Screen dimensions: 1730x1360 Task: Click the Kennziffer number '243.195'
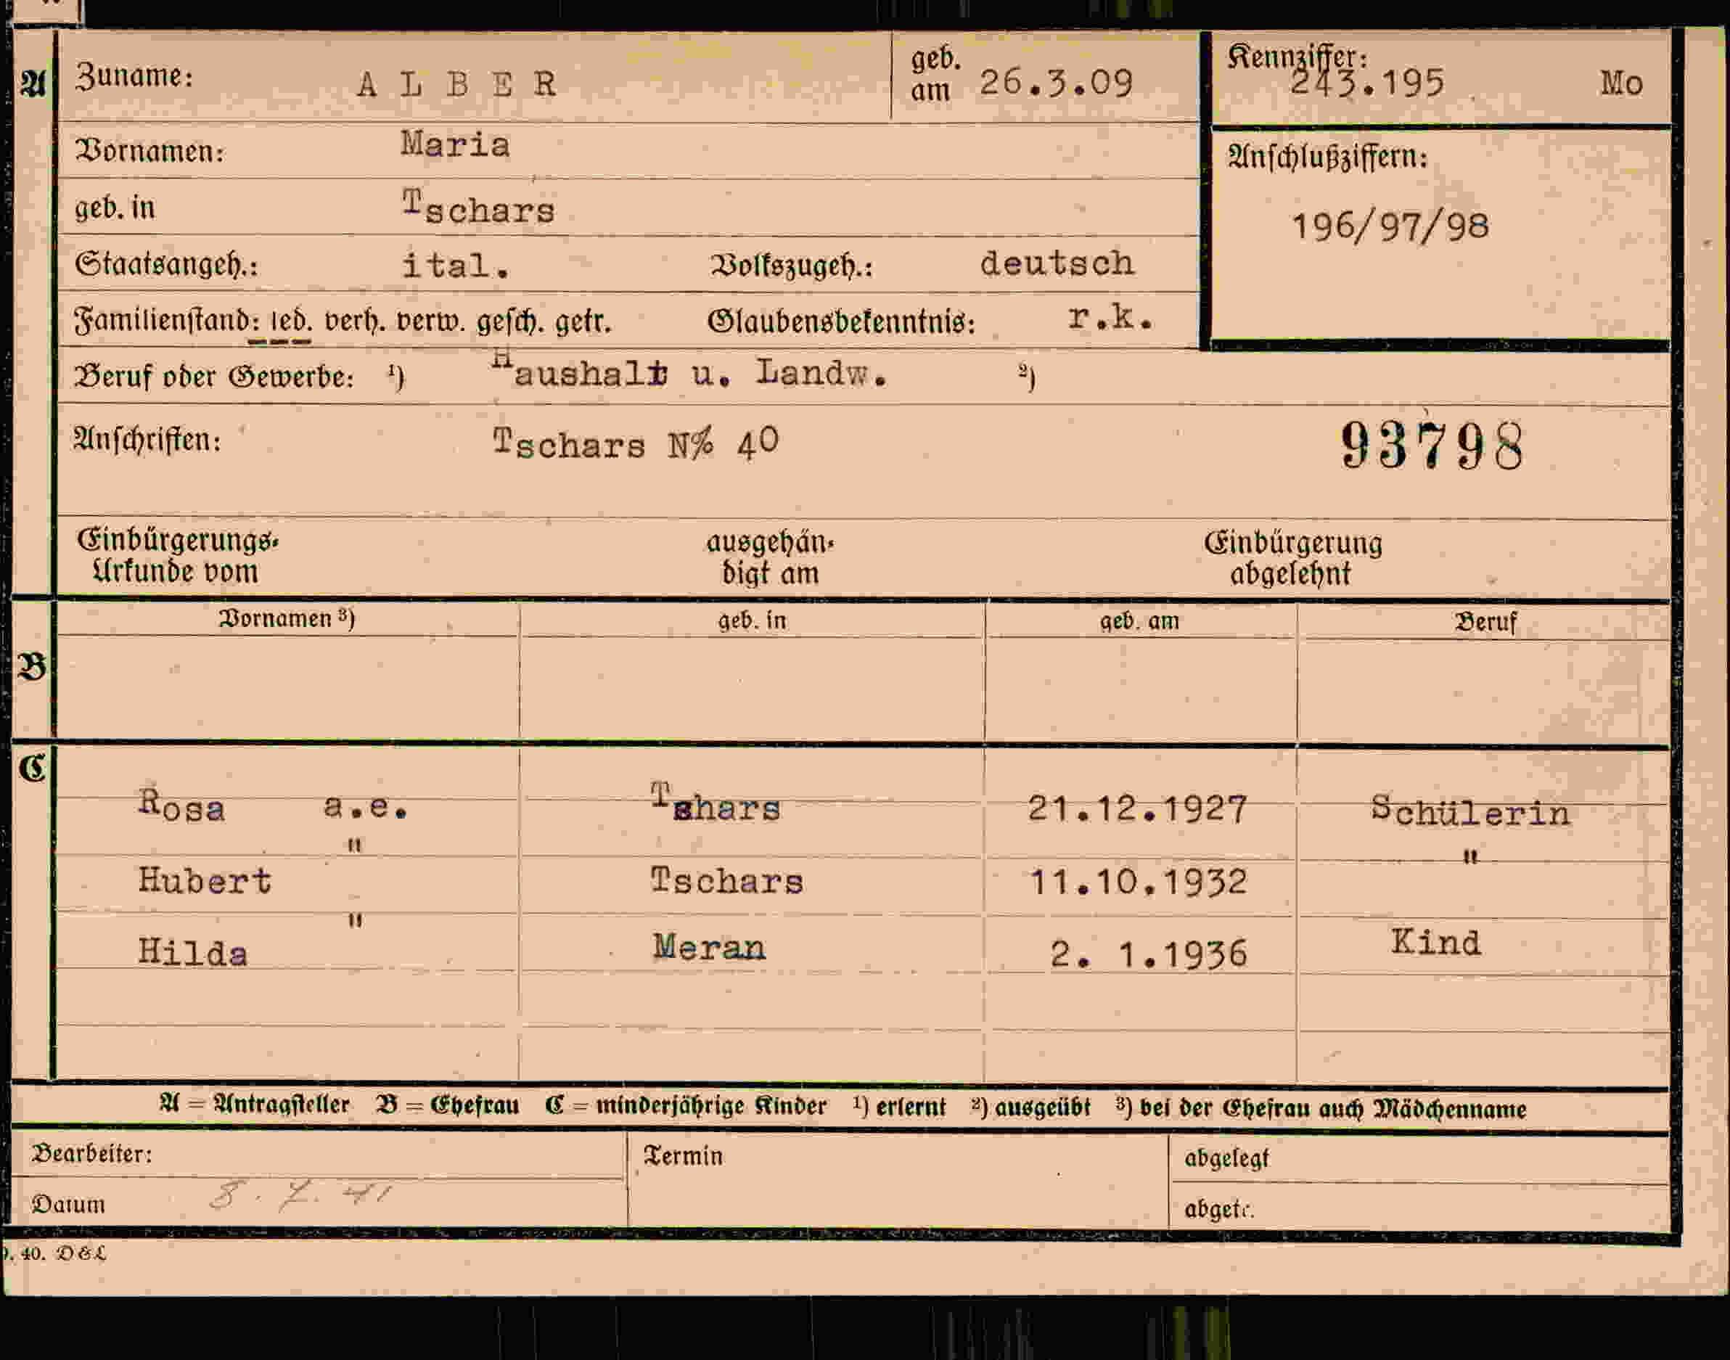tap(1366, 84)
